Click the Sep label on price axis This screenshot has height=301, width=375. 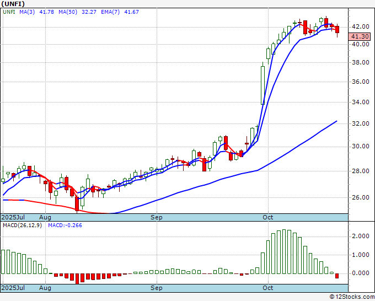(157, 217)
